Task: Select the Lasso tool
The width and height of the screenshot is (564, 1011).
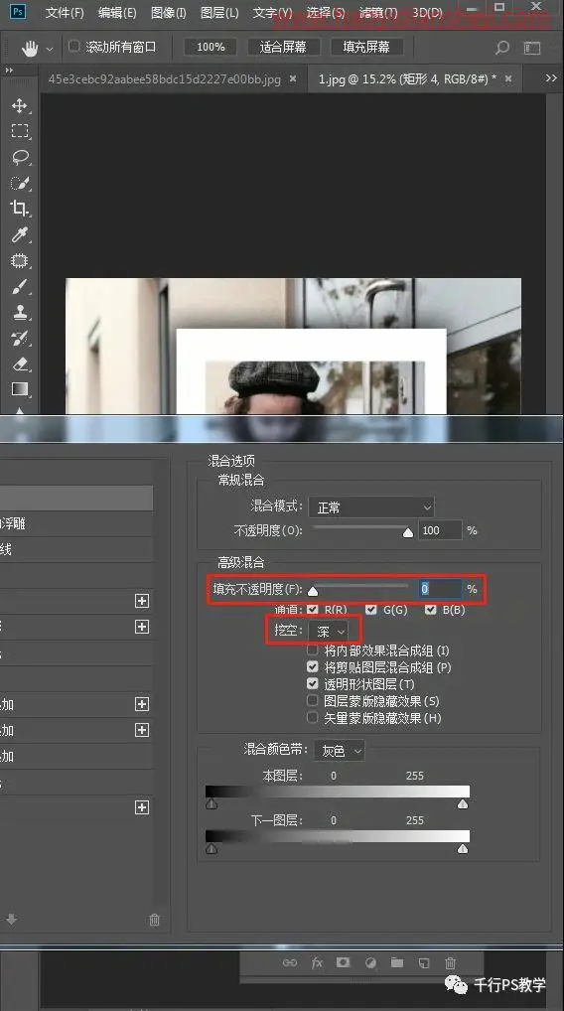Action: pos(19,157)
